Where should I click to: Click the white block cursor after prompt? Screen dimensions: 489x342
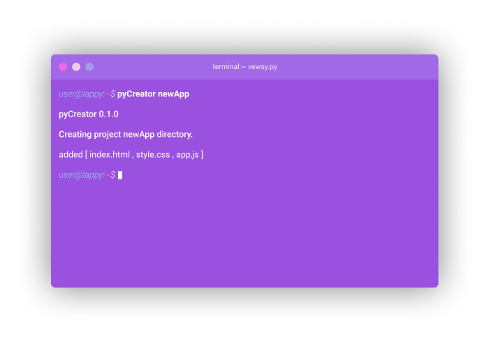click(120, 175)
